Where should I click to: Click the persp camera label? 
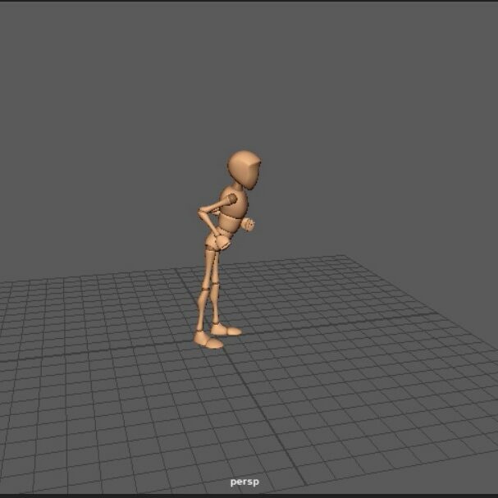244,482
